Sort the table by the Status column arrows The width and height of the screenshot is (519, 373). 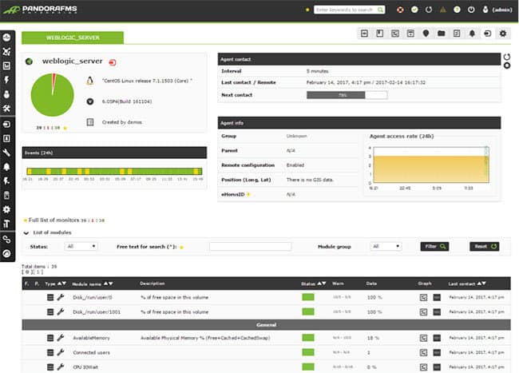(x=322, y=284)
